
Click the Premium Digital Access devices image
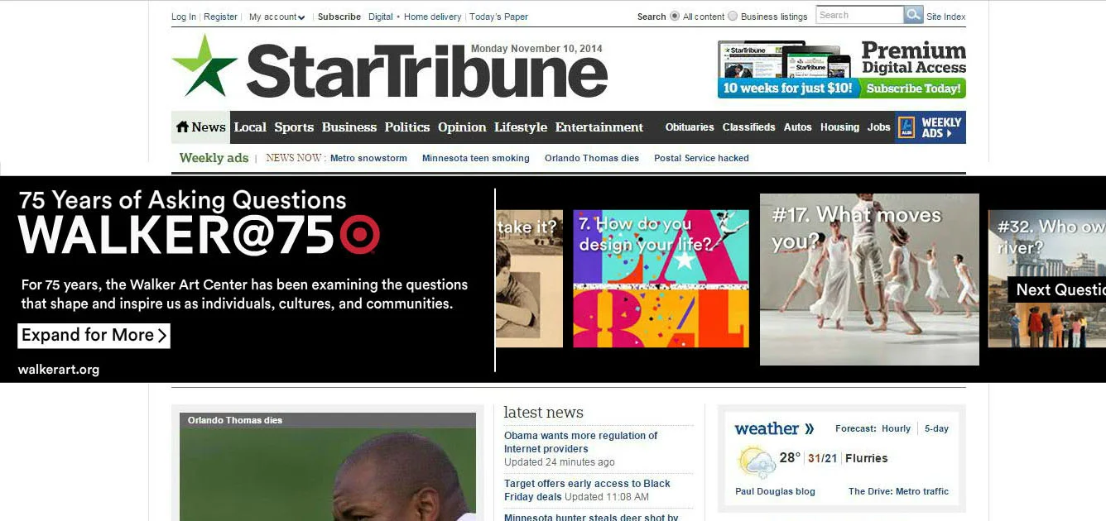point(784,59)
